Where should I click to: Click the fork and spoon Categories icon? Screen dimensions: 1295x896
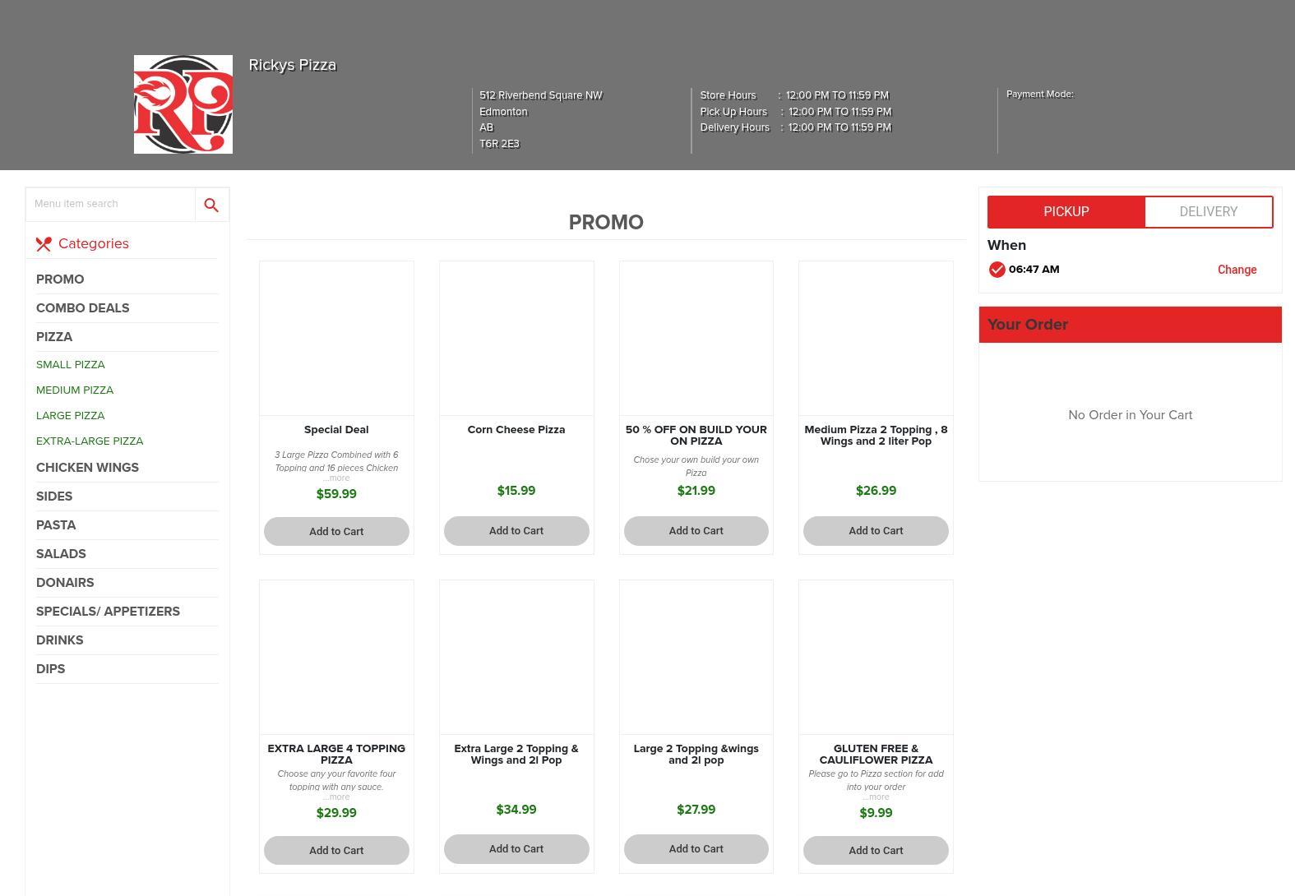[x=44, y=244]
